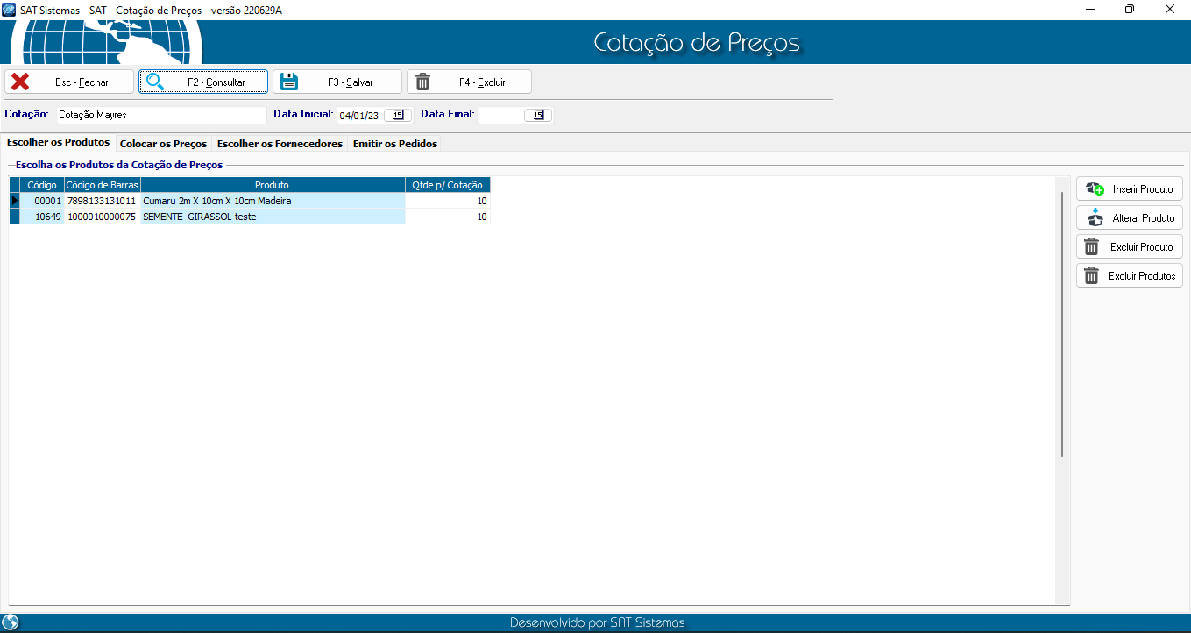The height and width of the screenshot is (633, 1191).
Task: Click the floppy disk Salvar icon
Action: (289, 82)
